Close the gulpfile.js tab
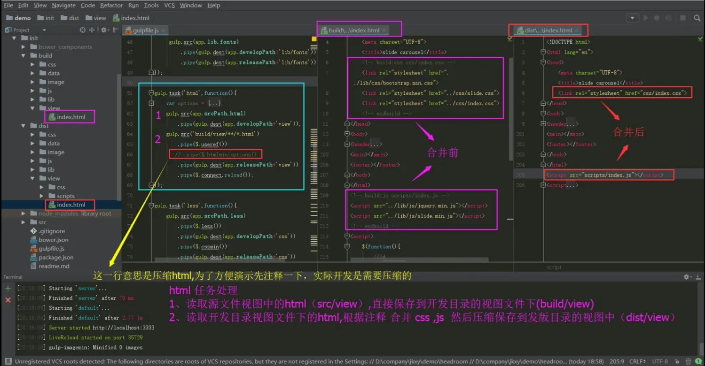The image size is (705, 366). [164, 30]
